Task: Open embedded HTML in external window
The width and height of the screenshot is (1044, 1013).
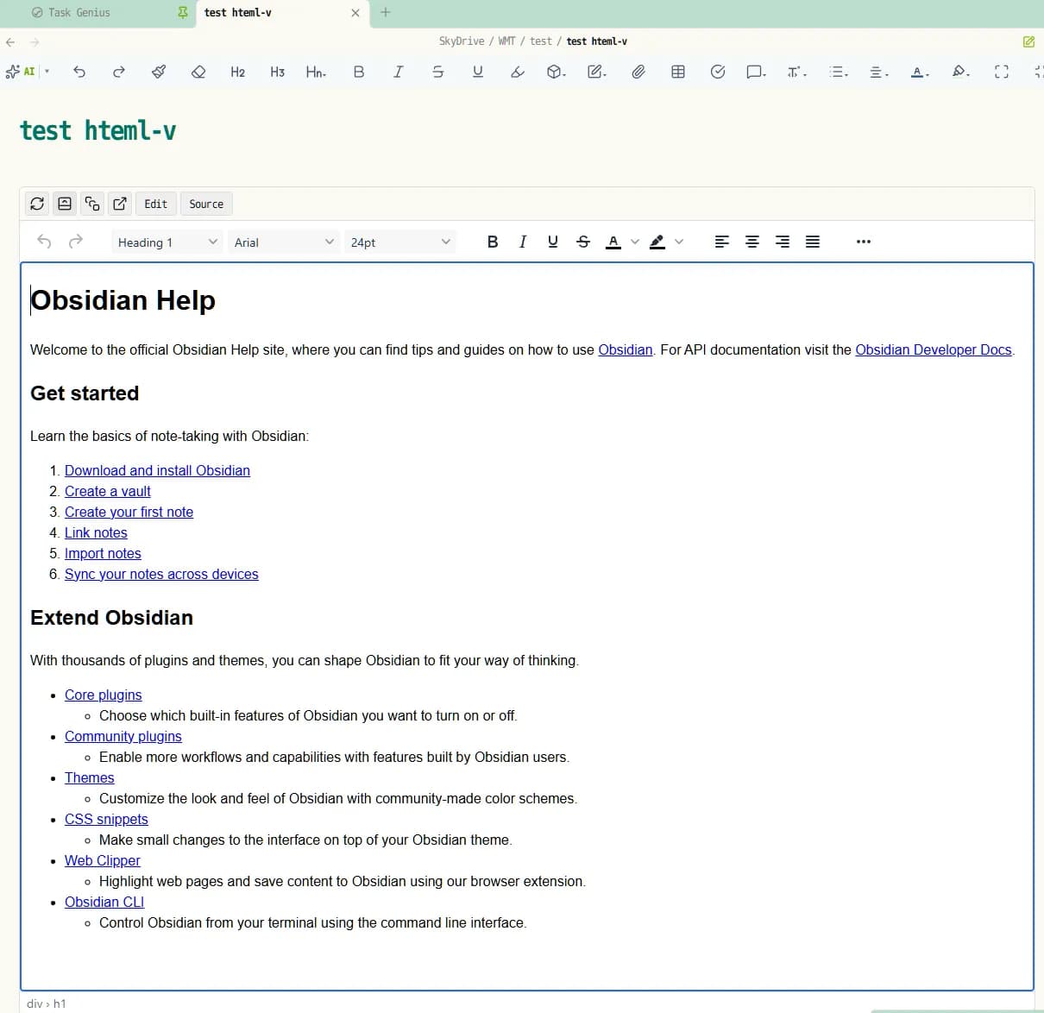Action: coord(120,204)
